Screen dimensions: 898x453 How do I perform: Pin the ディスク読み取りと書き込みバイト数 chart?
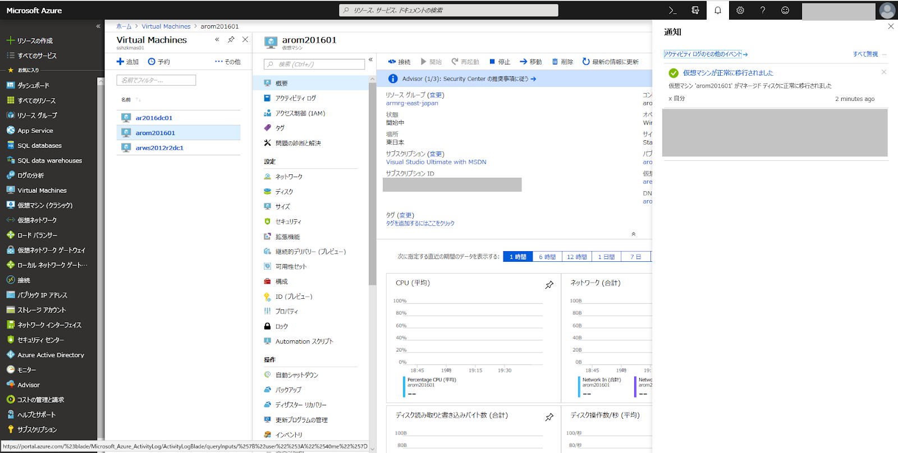[x=549, y=417]
